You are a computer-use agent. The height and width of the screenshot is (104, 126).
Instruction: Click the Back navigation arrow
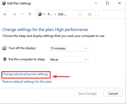[5, 14]
